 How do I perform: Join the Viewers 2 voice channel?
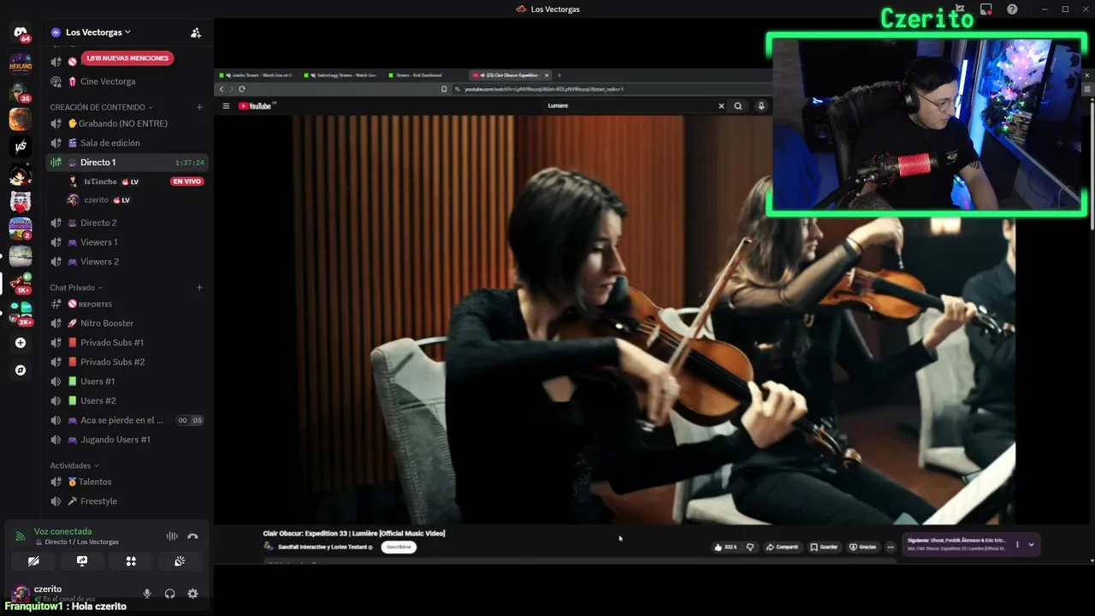[x=127, y=262]
